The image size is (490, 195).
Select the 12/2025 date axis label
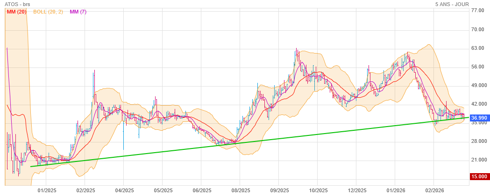(356, 190)
